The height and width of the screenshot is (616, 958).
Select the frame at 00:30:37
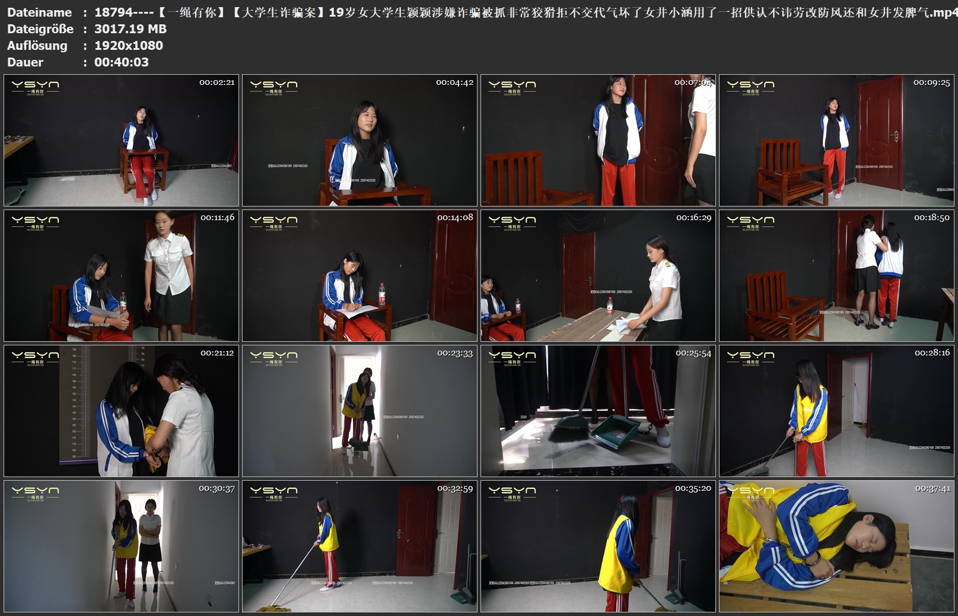(x=121, y=546)
